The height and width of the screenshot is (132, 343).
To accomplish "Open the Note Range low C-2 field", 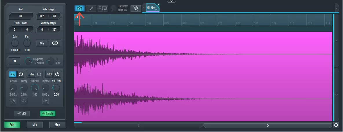I will pos(42,16).
